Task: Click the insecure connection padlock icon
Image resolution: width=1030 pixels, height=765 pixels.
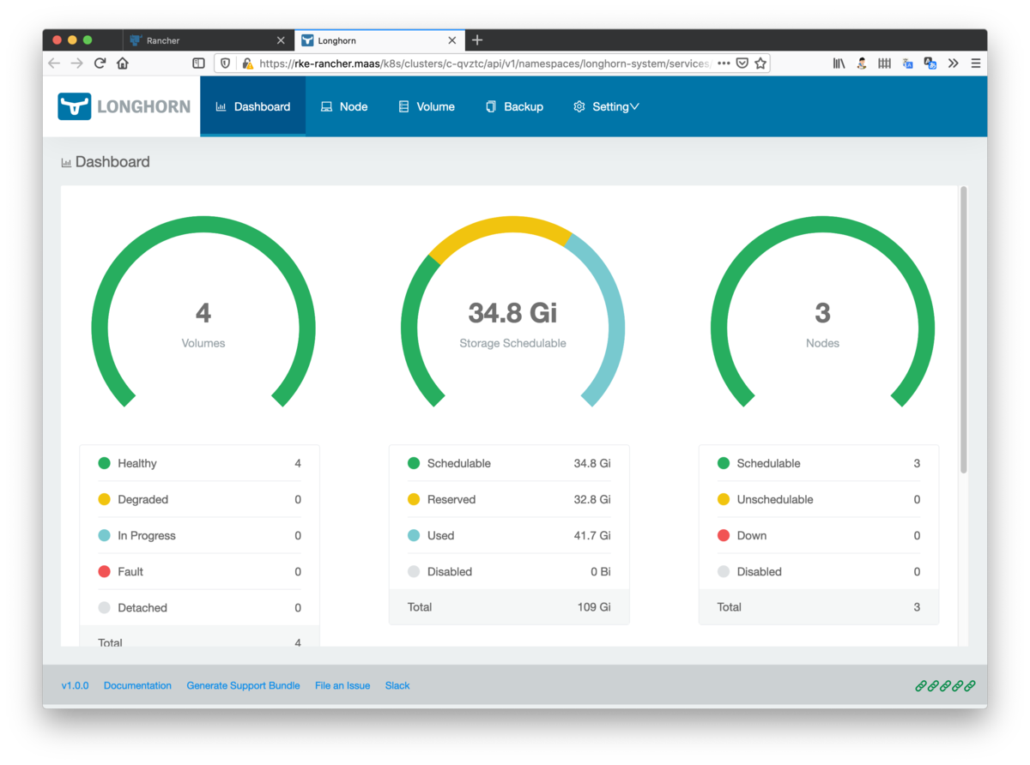Action: point(247,63)
